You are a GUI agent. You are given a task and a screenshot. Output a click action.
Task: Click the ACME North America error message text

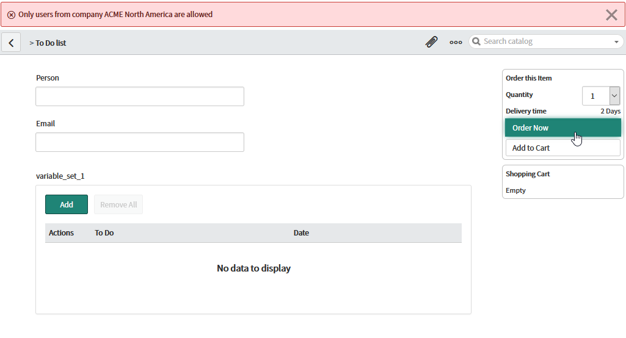click(115, 15)
